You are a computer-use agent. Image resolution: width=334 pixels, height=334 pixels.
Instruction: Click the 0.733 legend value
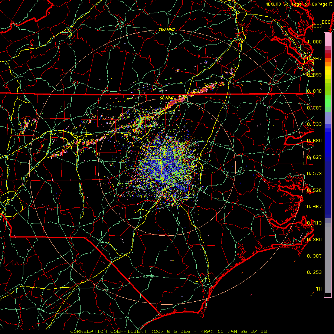(314, 124)
